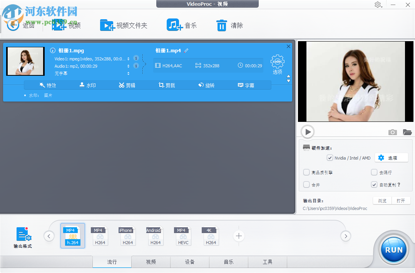Enable the 去隔行 checkbox

point(374,172)
